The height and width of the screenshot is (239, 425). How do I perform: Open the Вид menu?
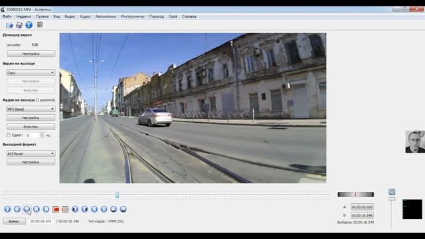(x=56, y=17)
